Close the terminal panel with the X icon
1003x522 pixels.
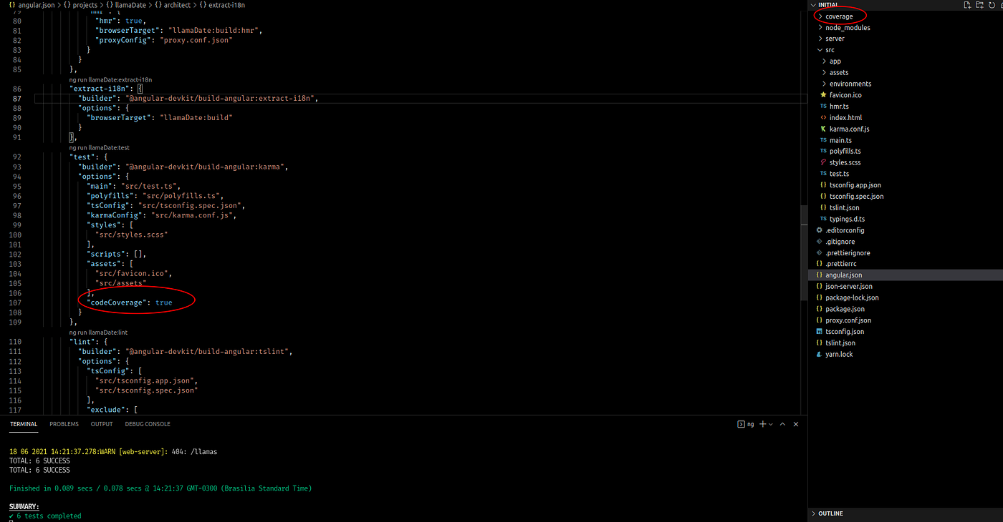[795, 424]
